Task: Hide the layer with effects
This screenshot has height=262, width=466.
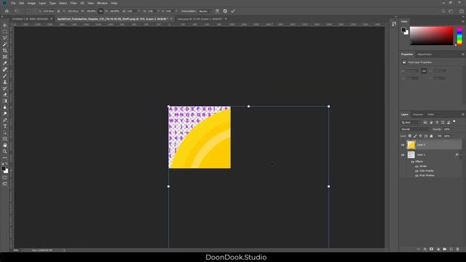Action: (403, 155)
